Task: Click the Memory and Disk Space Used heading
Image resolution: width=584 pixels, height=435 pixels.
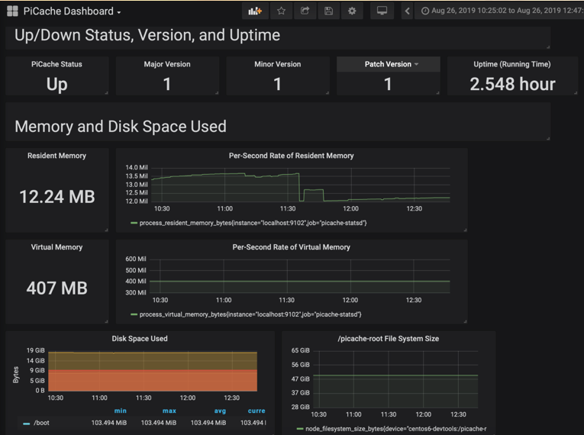Action: (x=121, y=126)
